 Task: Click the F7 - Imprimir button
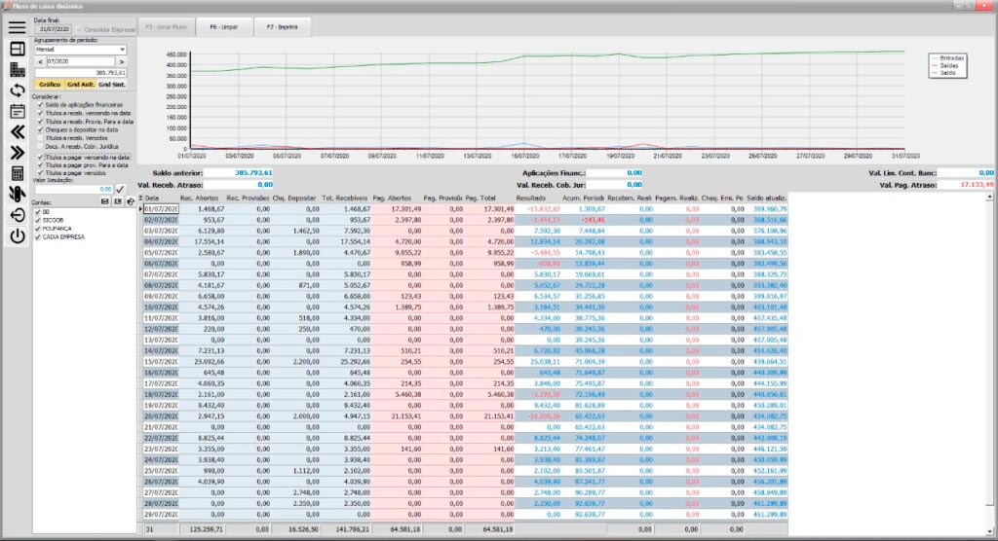pos(283,27)
